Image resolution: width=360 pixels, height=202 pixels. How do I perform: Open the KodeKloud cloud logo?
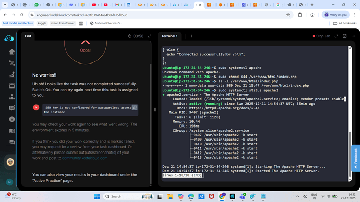(x=9, y=38)
